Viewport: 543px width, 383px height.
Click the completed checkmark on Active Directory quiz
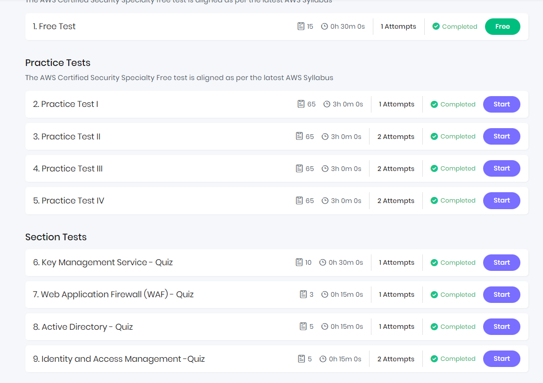coord(434,326)
